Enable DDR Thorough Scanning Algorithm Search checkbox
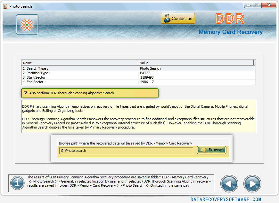This screenshot has height=203, width=279. (26, 93)
